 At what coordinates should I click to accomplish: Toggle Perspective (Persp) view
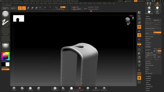[x=139, y=27]
